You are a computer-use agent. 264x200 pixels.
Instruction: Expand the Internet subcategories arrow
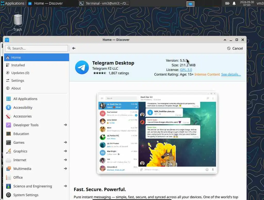pyautogui.click(x=65, y=160)
